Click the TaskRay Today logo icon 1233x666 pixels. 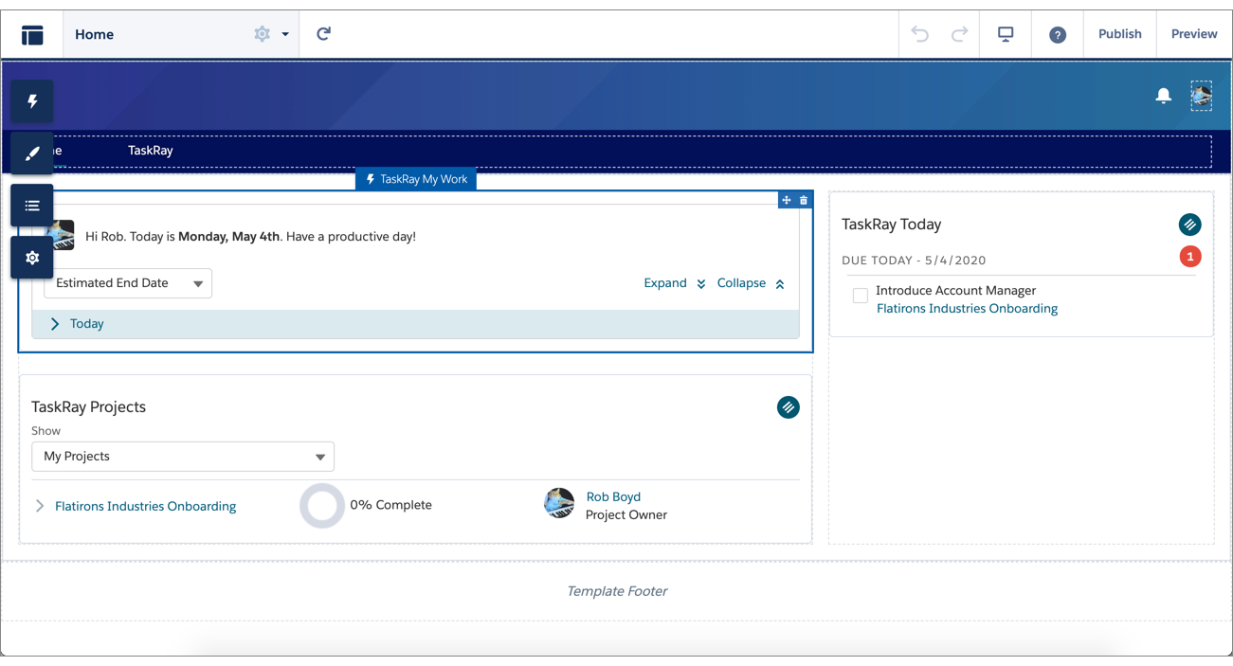[1189, 225]
